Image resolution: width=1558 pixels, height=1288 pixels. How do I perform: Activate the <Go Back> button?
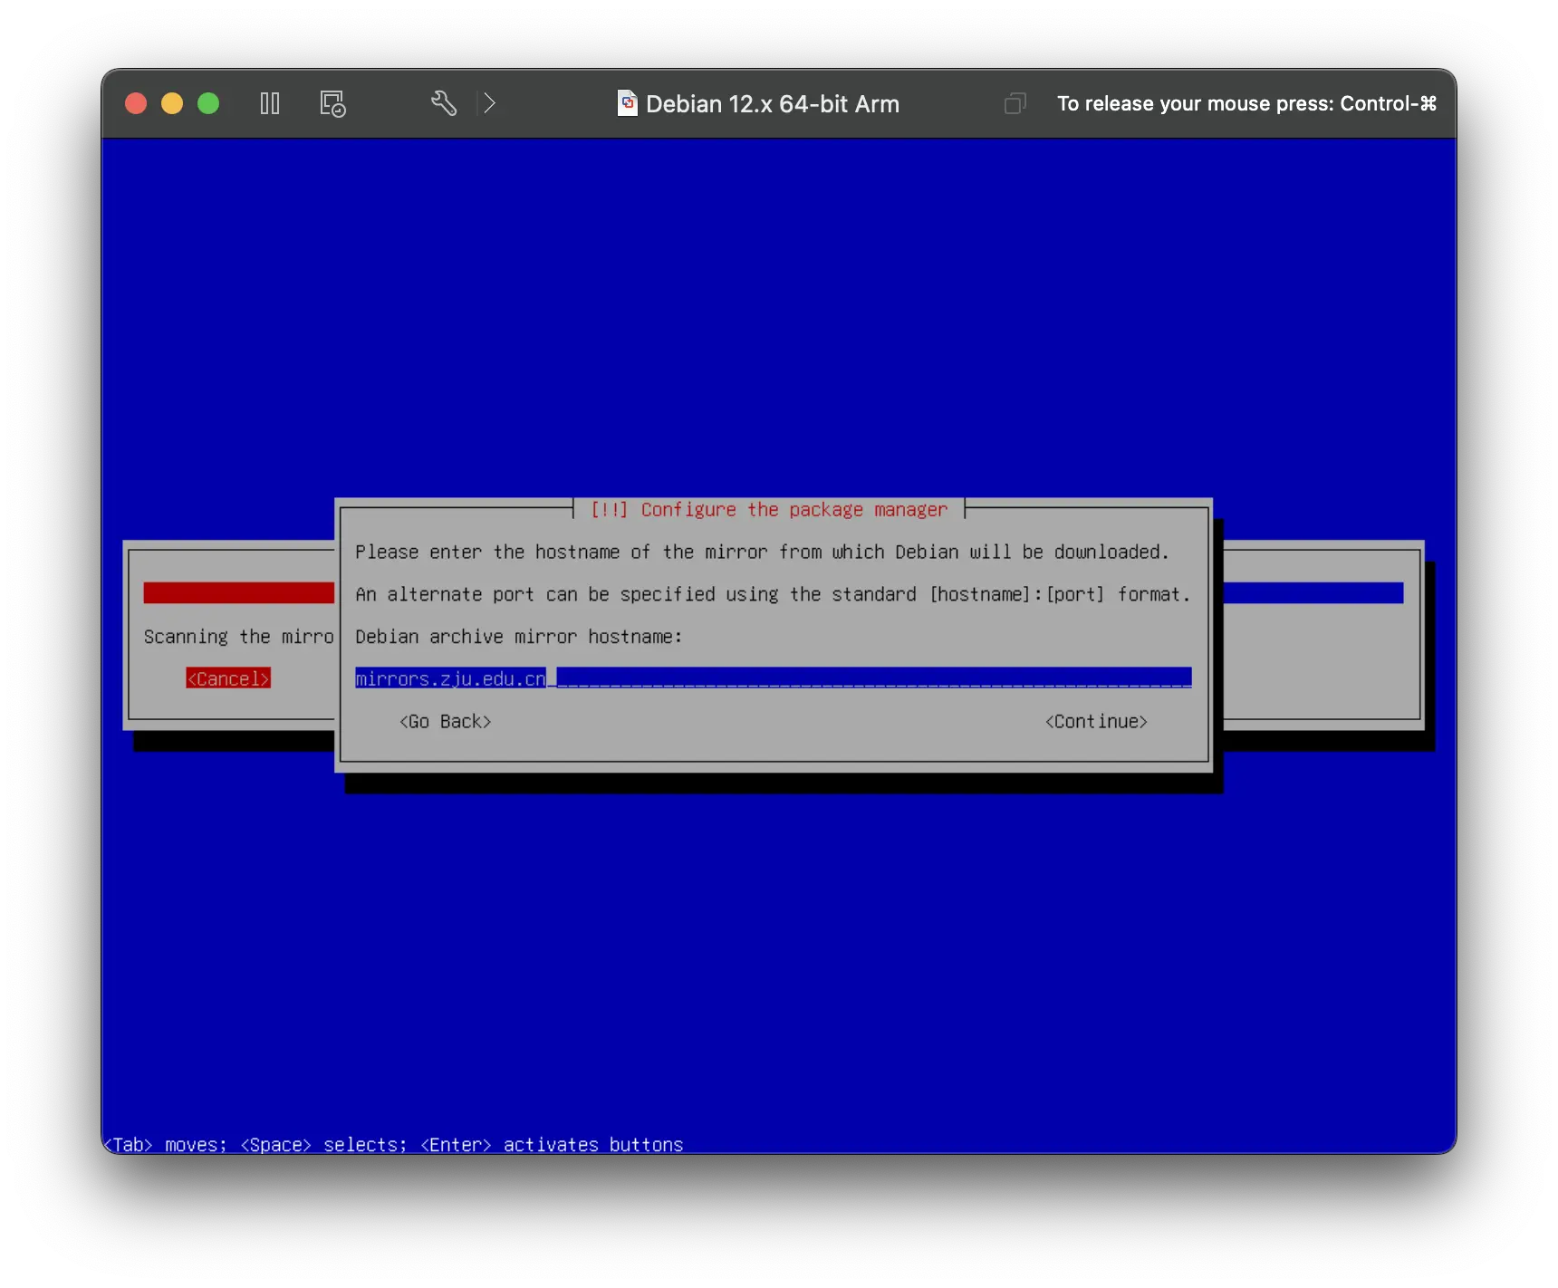(445, 721)
